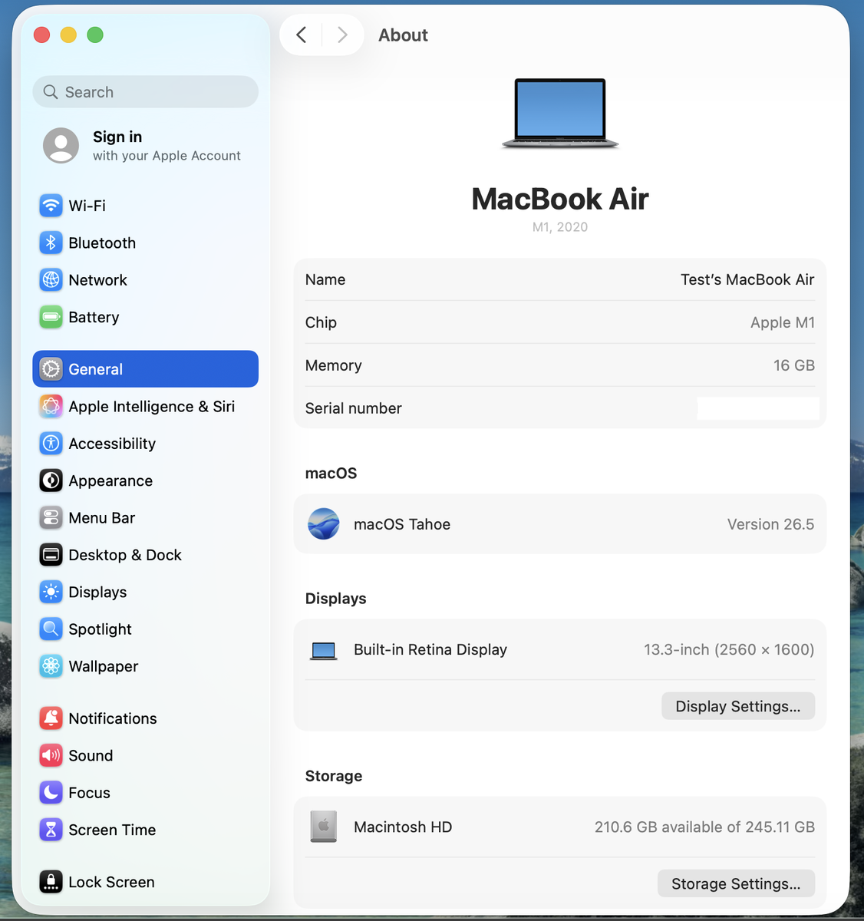Go back using the left chevron
Screen dimensions: 864x921
302,35
